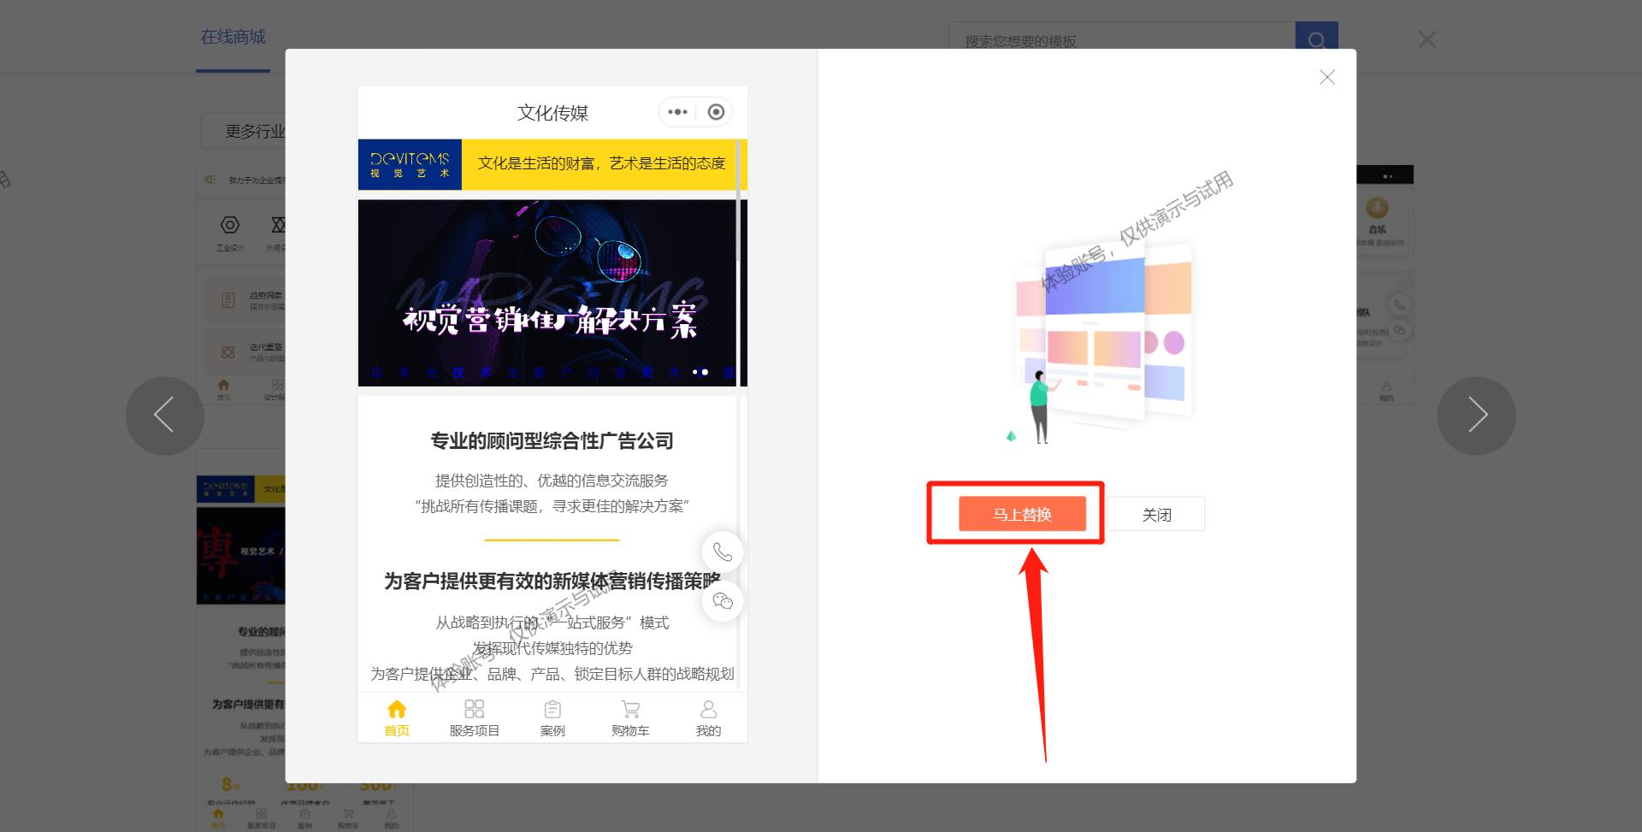This screenshot has width=1642, height=832.
Task: Switch to the 在线商城 tab
Action: [233, 37]
